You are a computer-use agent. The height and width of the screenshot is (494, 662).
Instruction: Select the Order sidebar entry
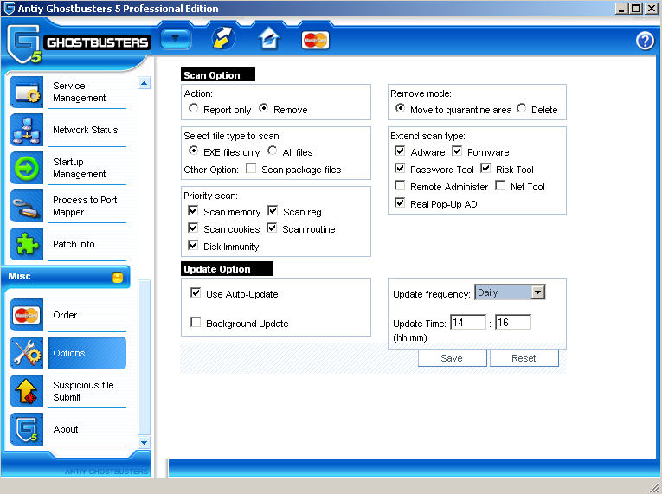(x=65, y=315)
